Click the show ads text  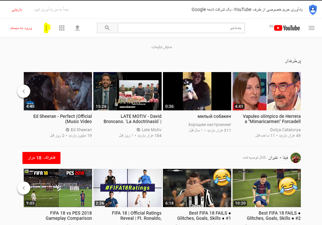point(162,47)
